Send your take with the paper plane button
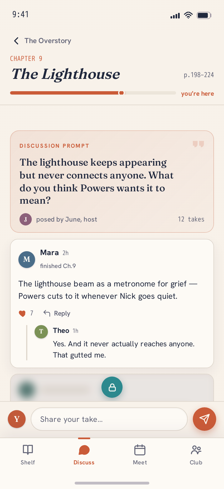The width and height of the screenshot is (224, 489). [204, 419]
